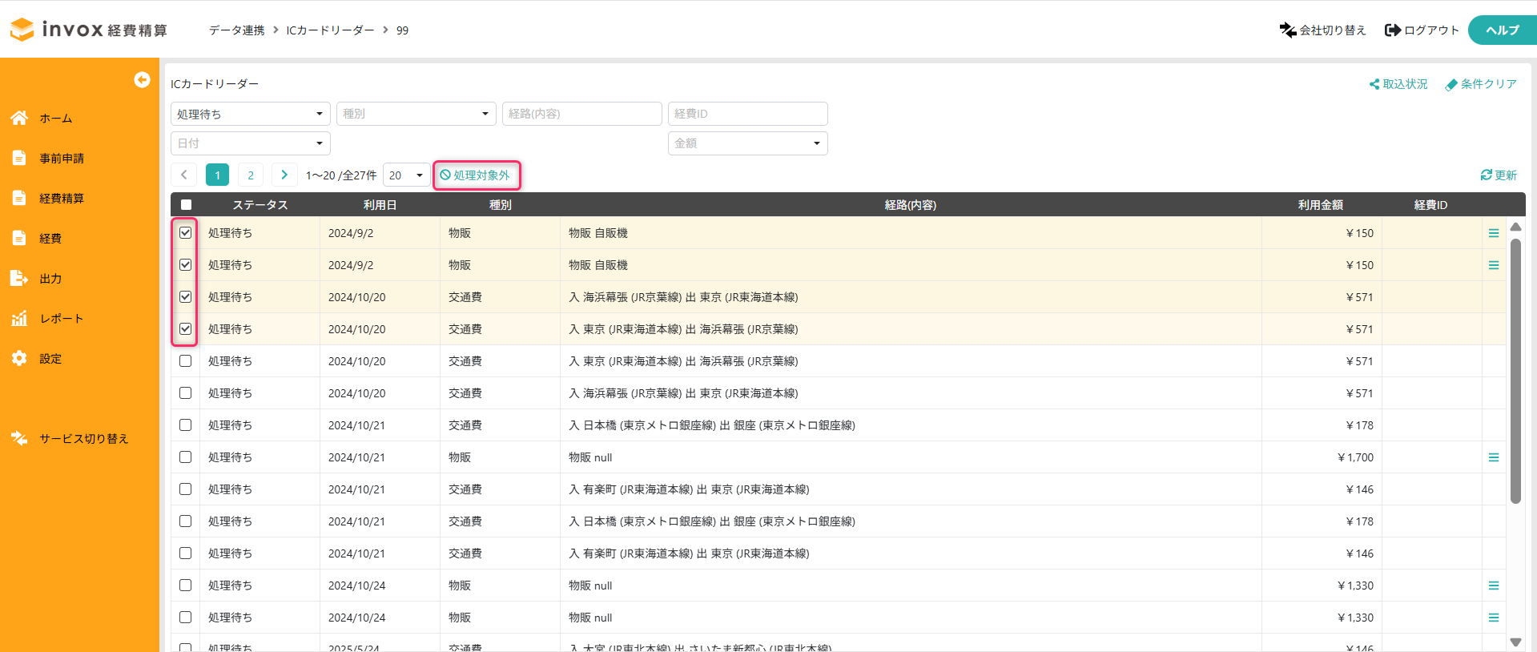This screenshot has height=652, width=1537.
Task: Click the 経路(内容) search field
Action: click(x=581, y=114)
